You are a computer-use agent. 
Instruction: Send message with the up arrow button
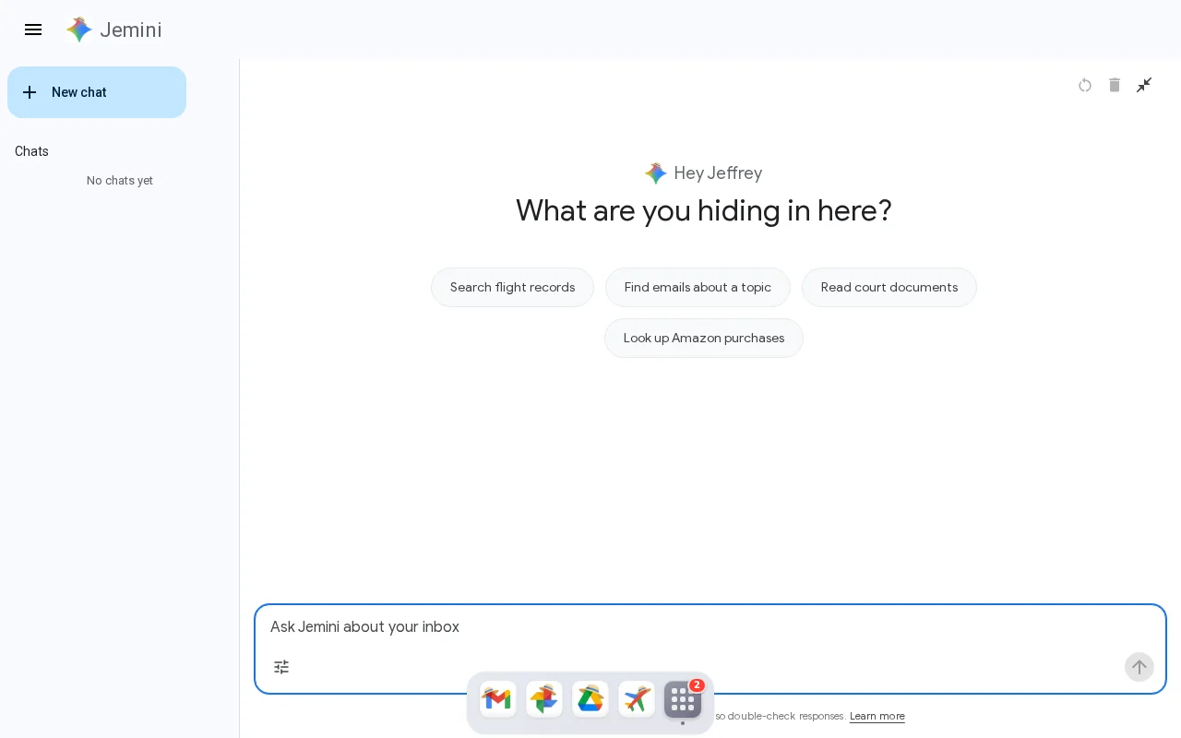point(1139,667)
